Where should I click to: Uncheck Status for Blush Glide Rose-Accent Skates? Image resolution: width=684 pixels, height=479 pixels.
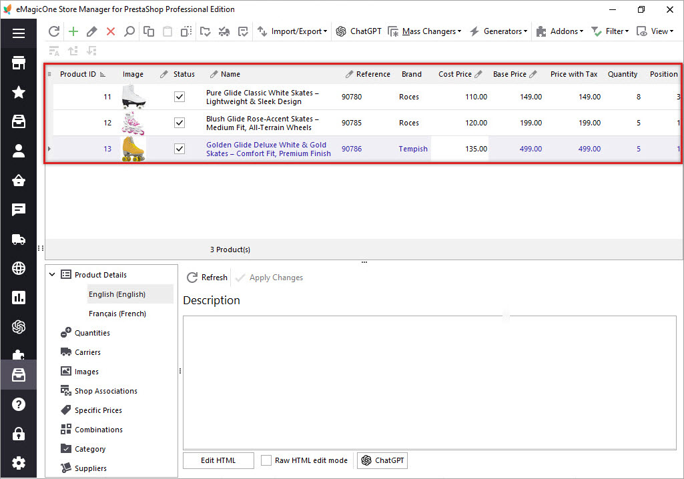coord(180,123)
